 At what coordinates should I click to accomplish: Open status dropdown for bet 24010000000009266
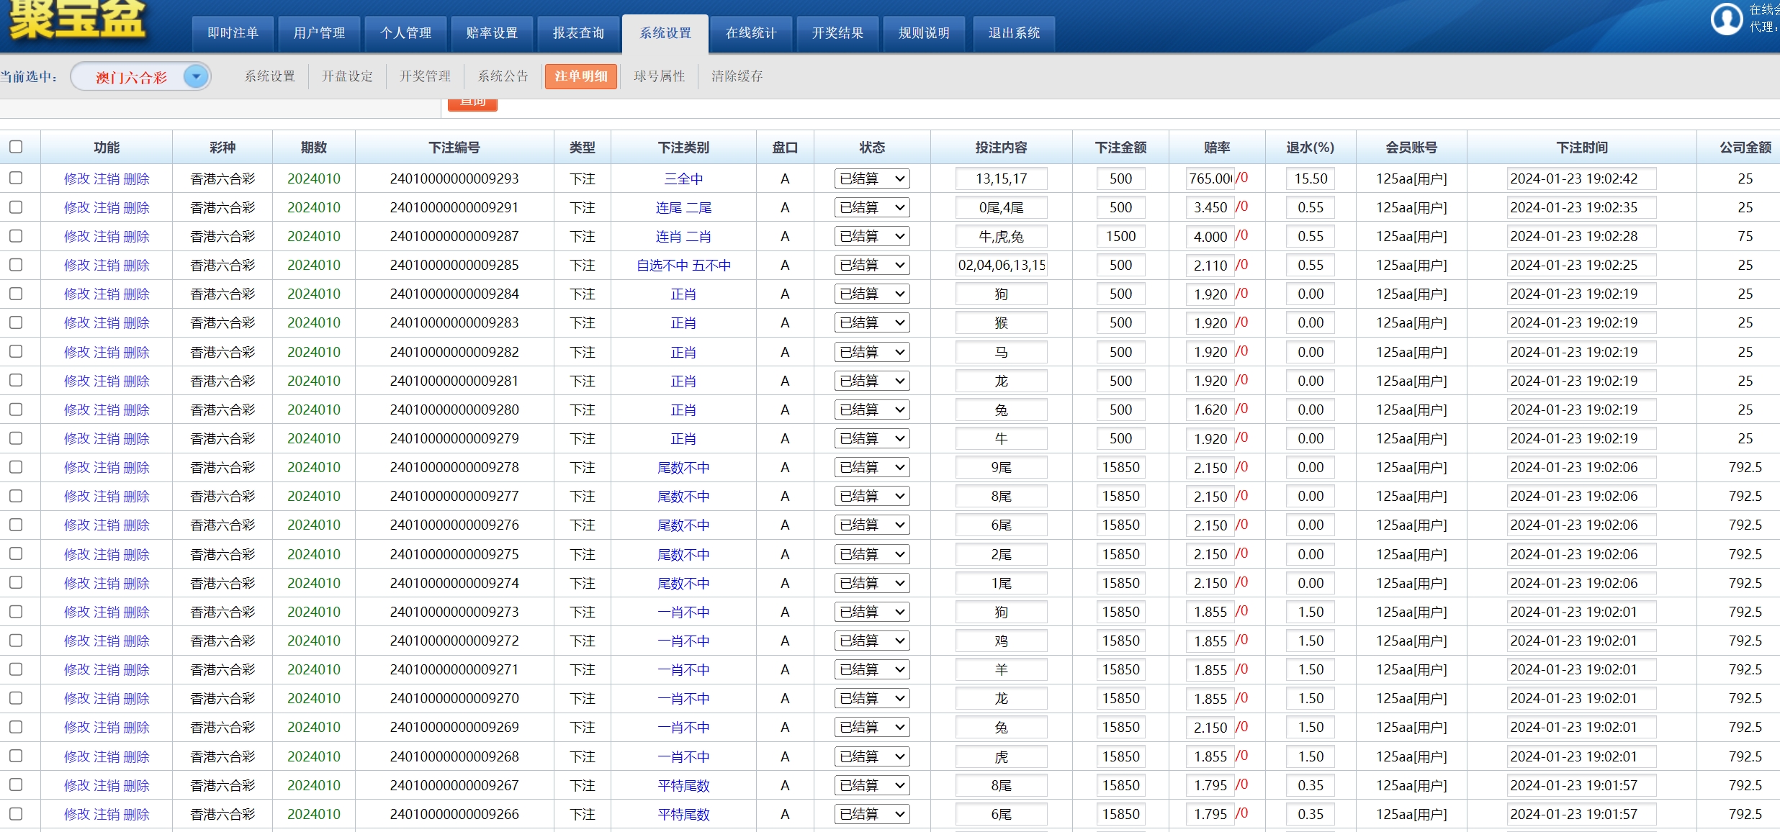coord(872,814)
